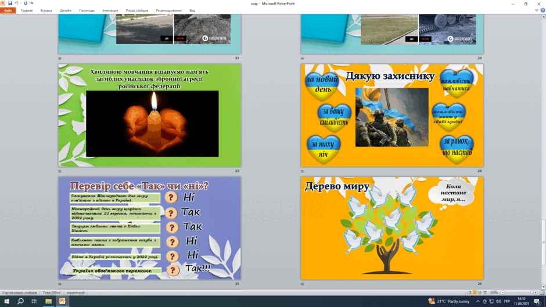Select slide 21 thumbnail
546x307 pixels.
[x=150, y=34]
